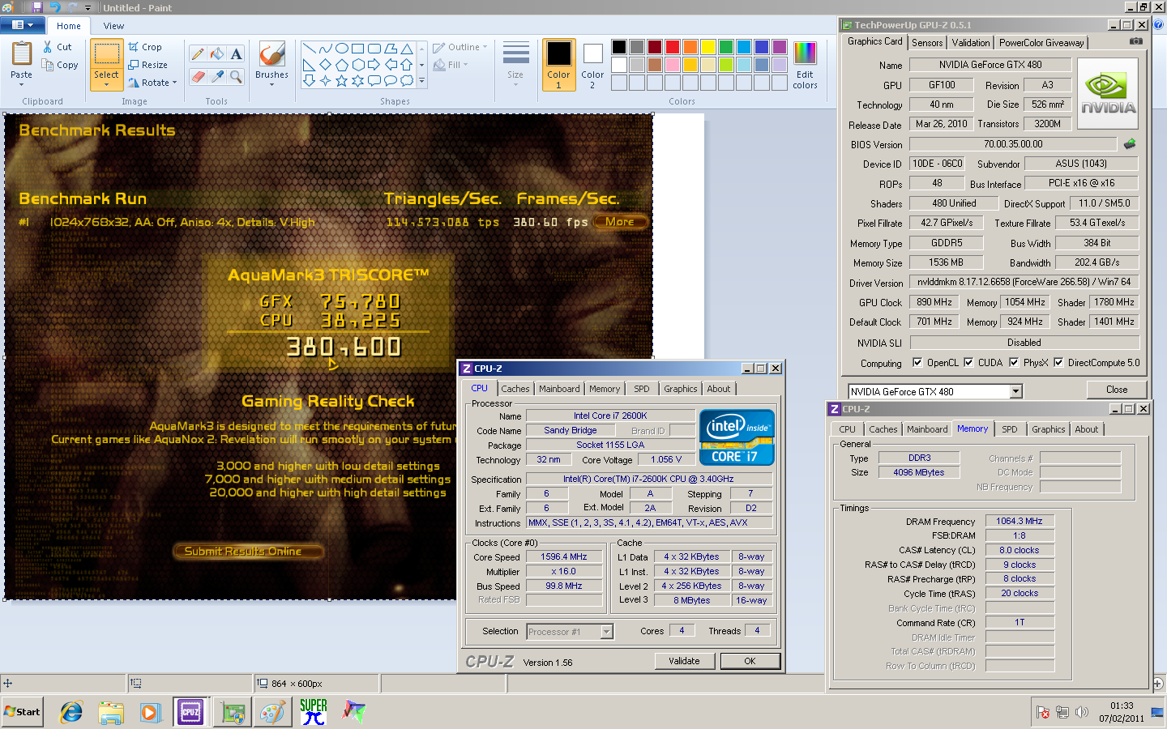Click the Cut scissors icon

[48, 47]
